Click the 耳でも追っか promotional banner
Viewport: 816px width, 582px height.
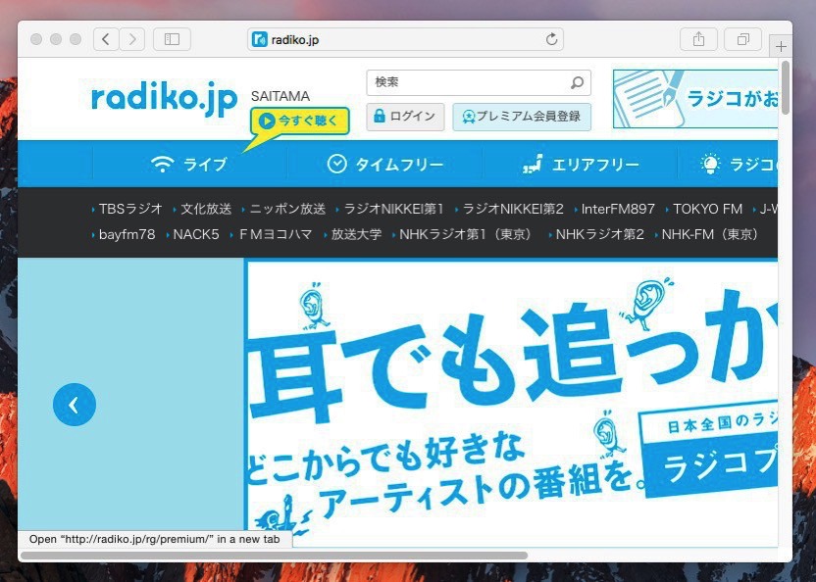click(x=511, y=403)
